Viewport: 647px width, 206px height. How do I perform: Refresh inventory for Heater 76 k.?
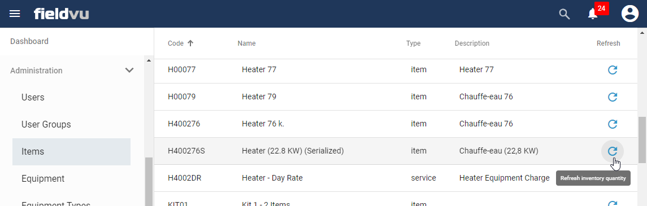(x=613, y=124)
